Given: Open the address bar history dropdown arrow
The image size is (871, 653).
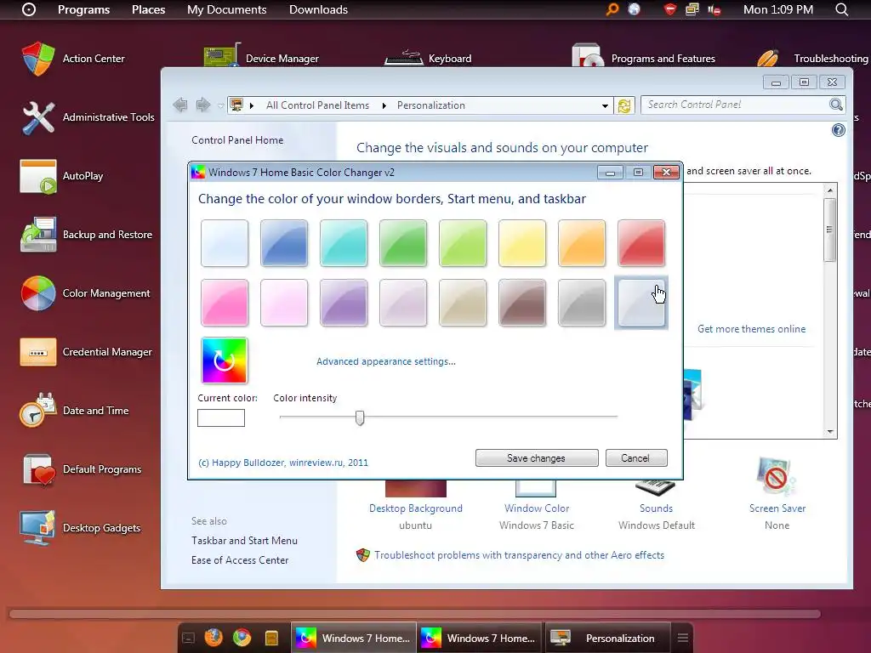Looking at the screenshot, I should (605, 105).
